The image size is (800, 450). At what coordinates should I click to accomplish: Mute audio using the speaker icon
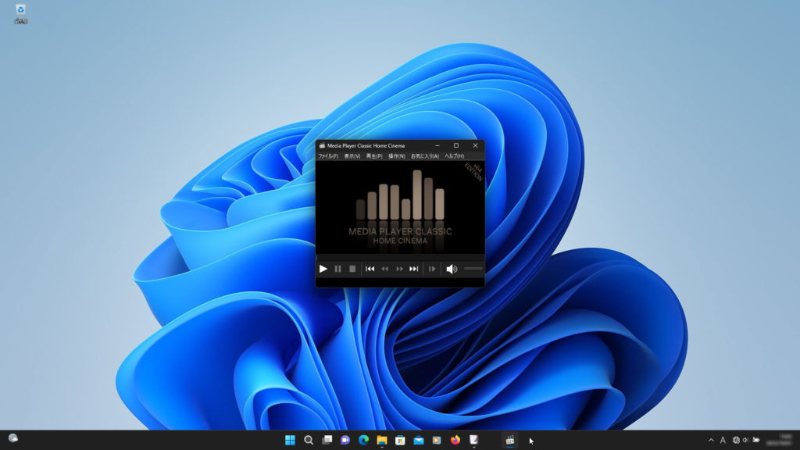[451, 269]
